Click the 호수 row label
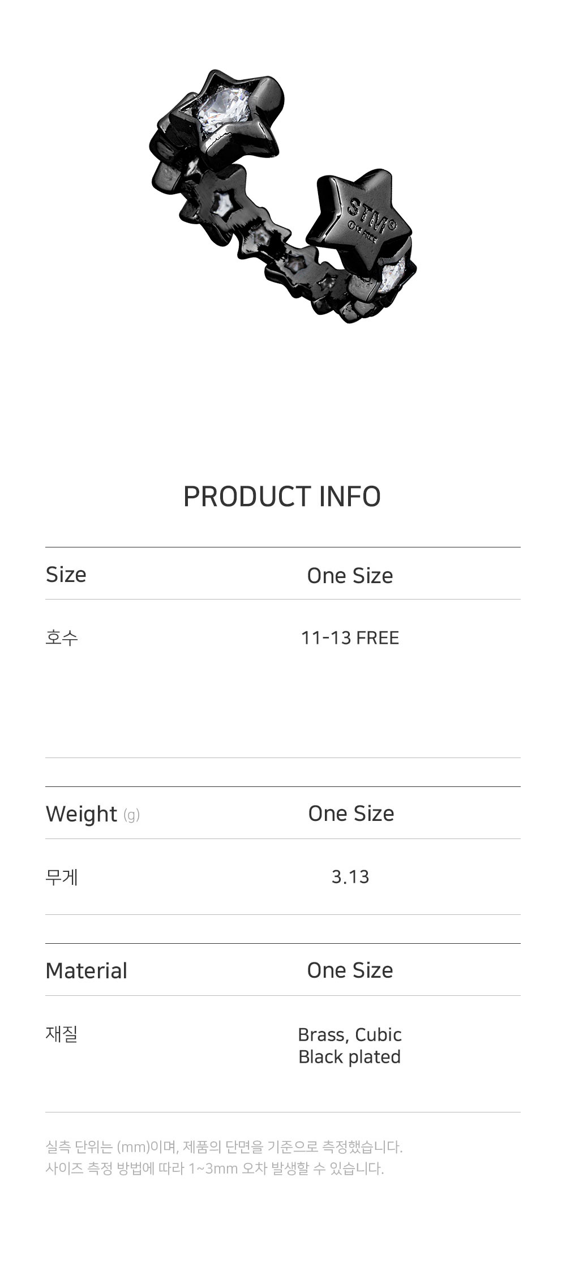 coord(62,638)
